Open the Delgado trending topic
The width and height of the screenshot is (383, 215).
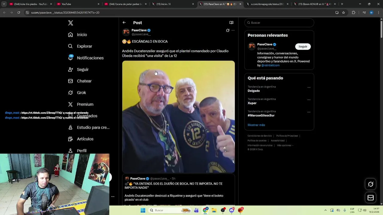tap(254, 91)
